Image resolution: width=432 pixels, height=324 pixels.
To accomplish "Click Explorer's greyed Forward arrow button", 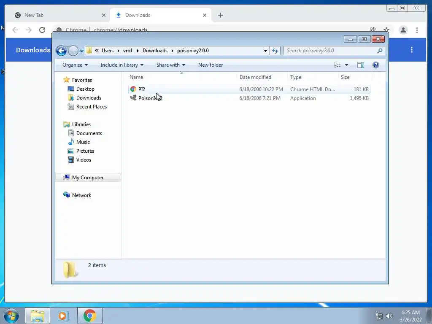I will 73,51.
